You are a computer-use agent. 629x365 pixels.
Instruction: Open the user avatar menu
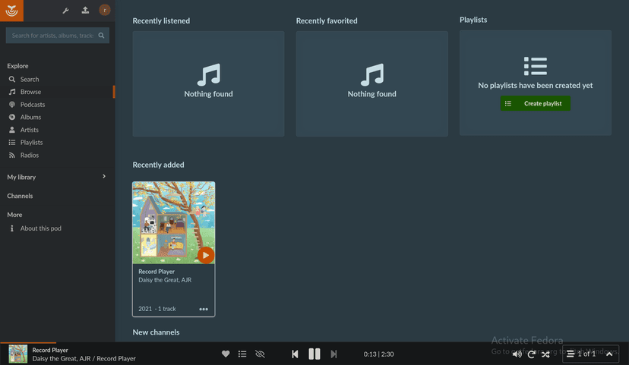(105, 11)
